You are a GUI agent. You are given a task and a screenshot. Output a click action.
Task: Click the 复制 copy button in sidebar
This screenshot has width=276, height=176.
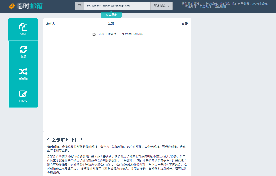(23, 30)
